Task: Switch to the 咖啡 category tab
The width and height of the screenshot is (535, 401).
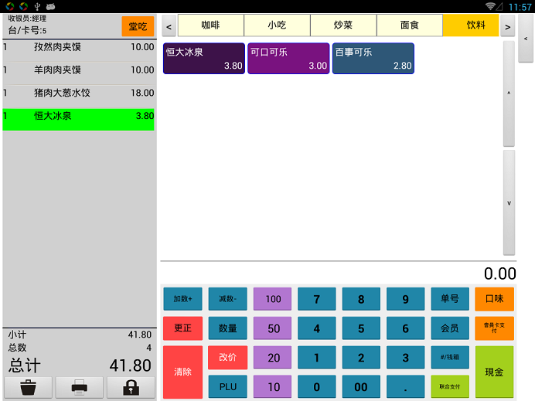Action: (x=210, y=25)
